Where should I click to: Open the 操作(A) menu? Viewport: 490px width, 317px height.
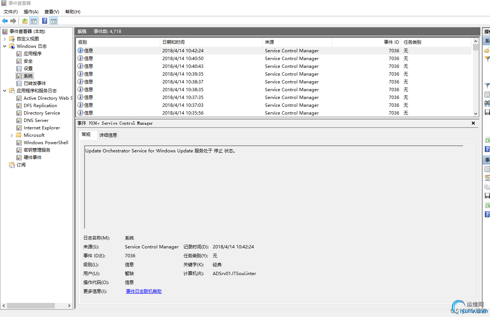pyautogui.click(x=31, y=12)
